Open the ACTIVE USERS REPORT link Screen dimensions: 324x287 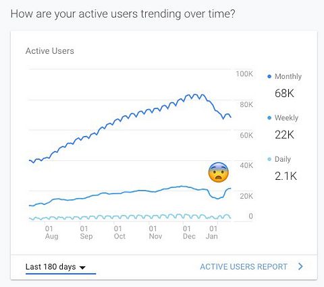(244, 267)
